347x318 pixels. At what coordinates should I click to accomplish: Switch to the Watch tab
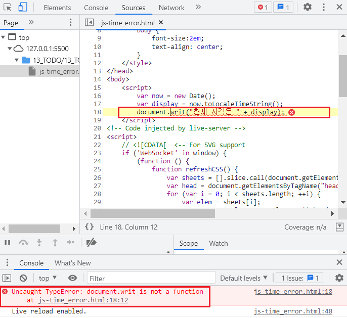pos(218,243)
